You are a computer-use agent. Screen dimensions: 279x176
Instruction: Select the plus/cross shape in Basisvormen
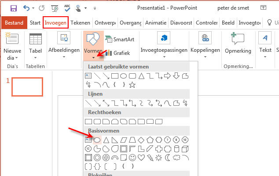click(159, 149)
